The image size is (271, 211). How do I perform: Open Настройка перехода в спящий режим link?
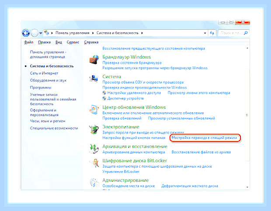[x=205, y=138]
